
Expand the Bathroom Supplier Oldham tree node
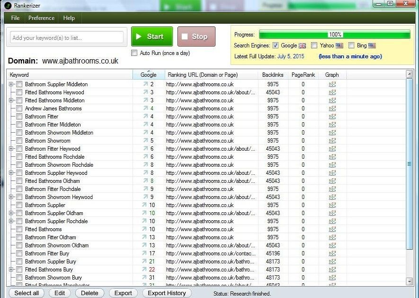[x=11, y=213]
